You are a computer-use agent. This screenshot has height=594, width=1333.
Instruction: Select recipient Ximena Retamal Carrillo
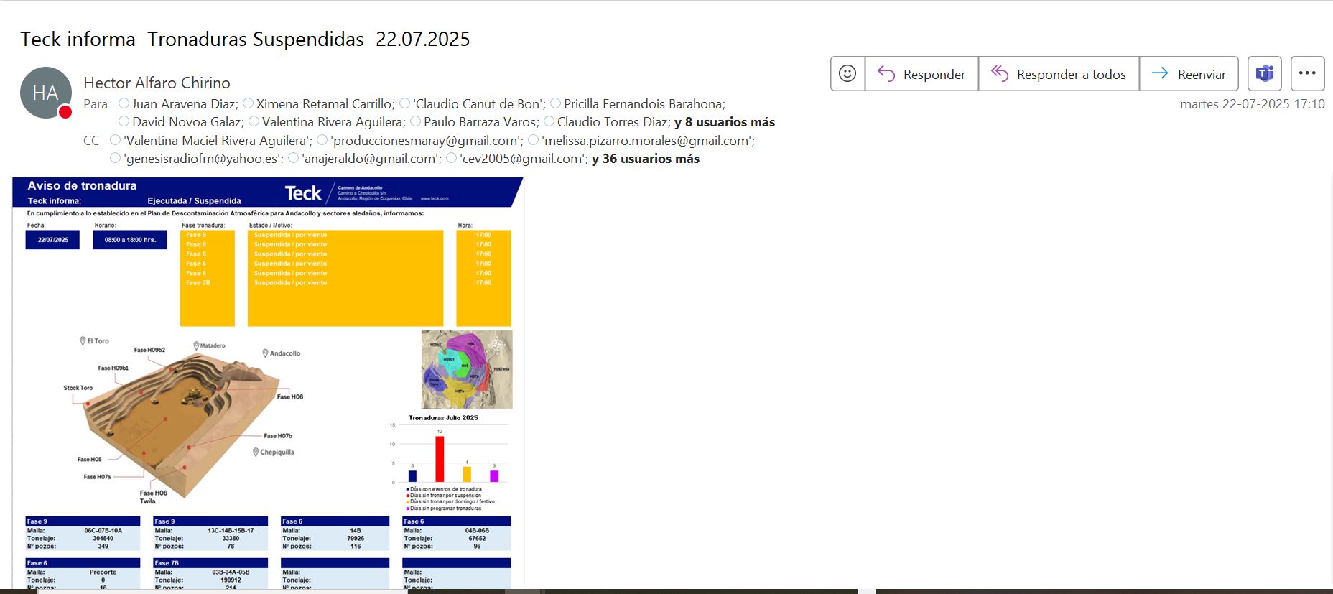tap(325, 104)
